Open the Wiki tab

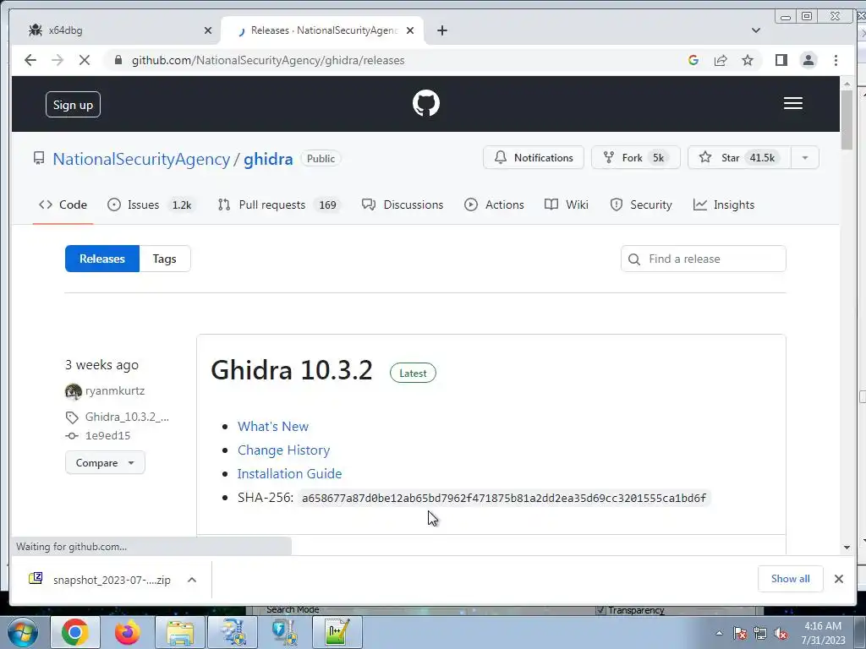pyautogui.click(x=567, y=205)
